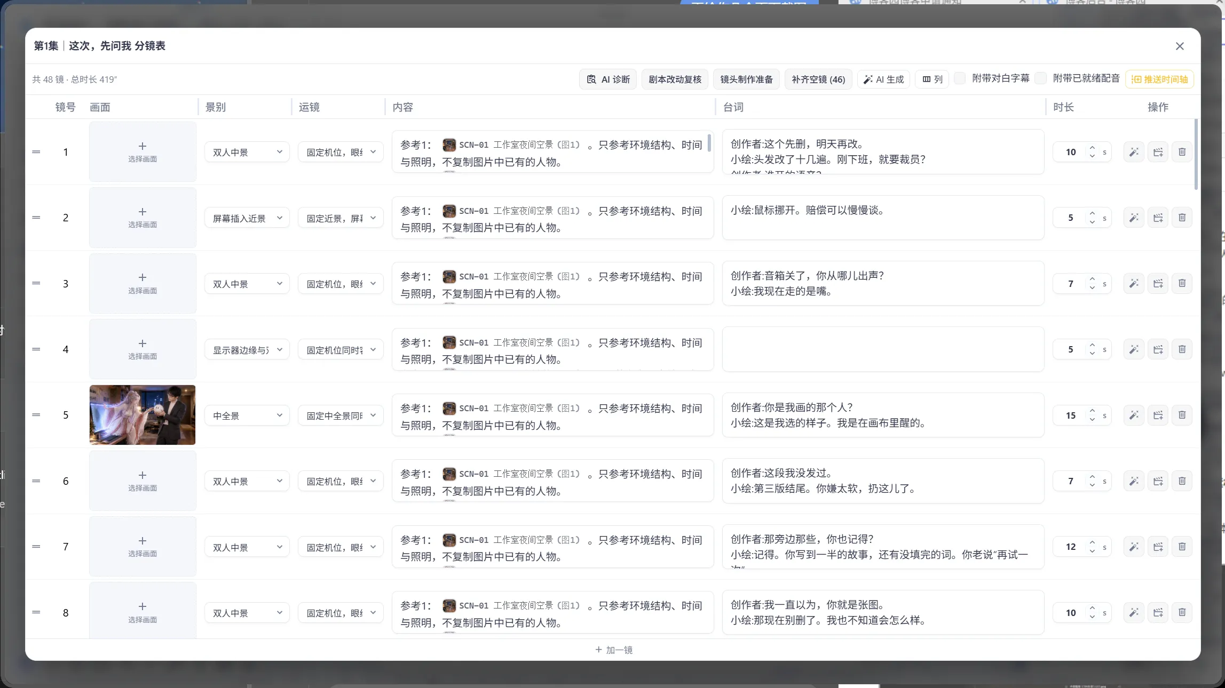Open the 固定中全景 dropdown in shot 5
The width and height of the screenshot is (1225, 688).
[341, 415]
